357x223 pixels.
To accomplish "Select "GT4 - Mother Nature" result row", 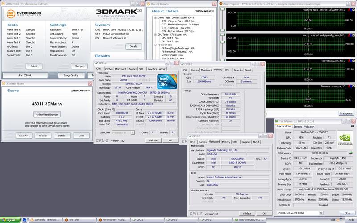I will [x=178, y=31].
